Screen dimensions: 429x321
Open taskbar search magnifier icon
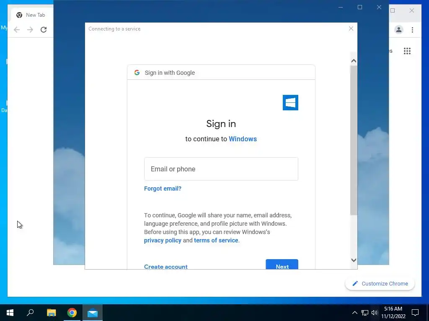click(x=30, y=312)
